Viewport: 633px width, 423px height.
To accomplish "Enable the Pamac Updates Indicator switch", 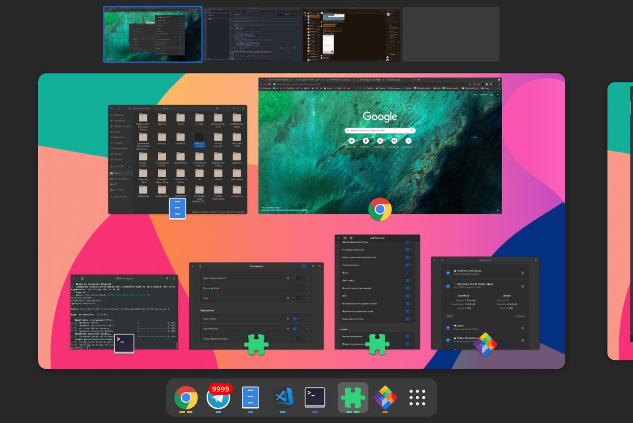I will point(296,339).
